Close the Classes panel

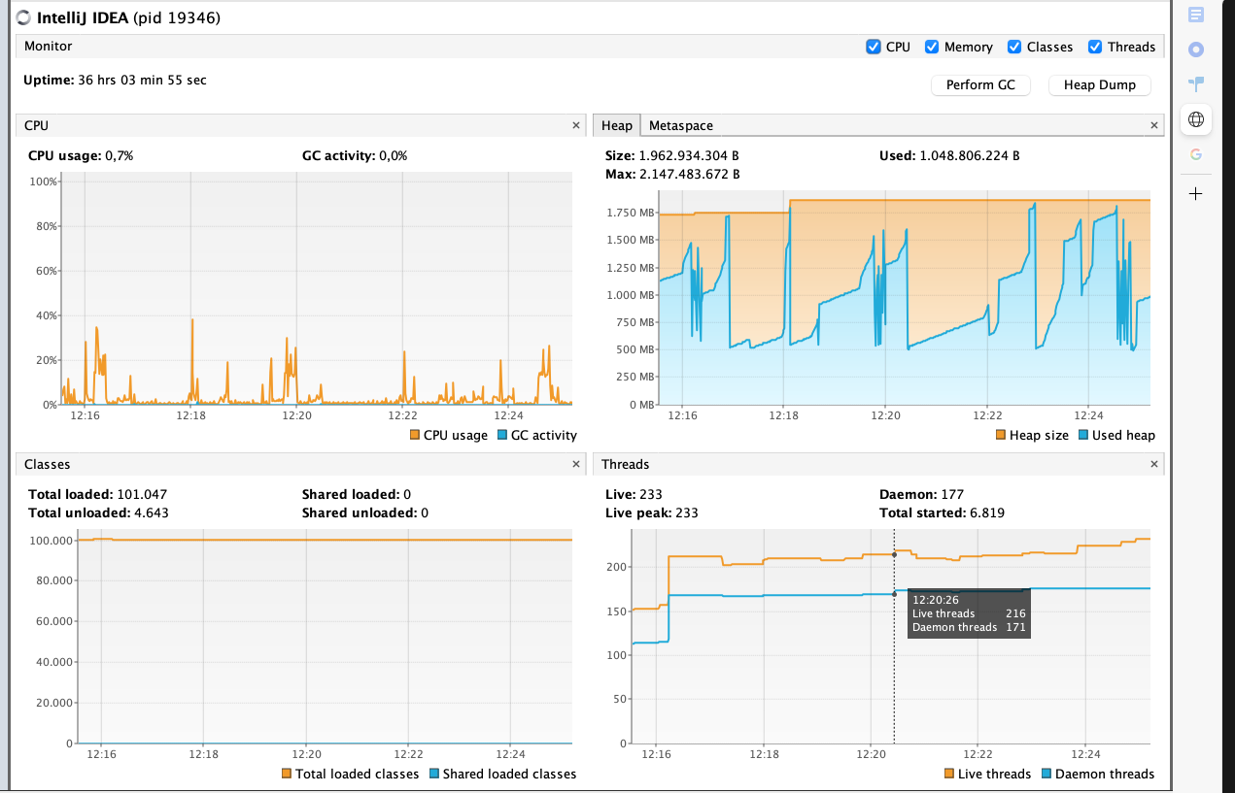click(x=576, y=464)
